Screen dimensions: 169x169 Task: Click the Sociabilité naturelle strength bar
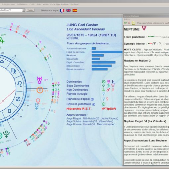(x=94, y=48)
